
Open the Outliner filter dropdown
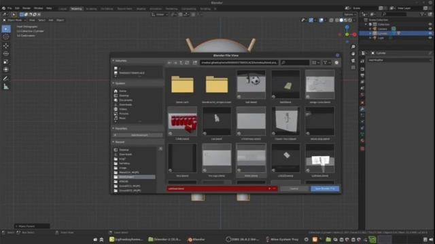coord(423,14)
